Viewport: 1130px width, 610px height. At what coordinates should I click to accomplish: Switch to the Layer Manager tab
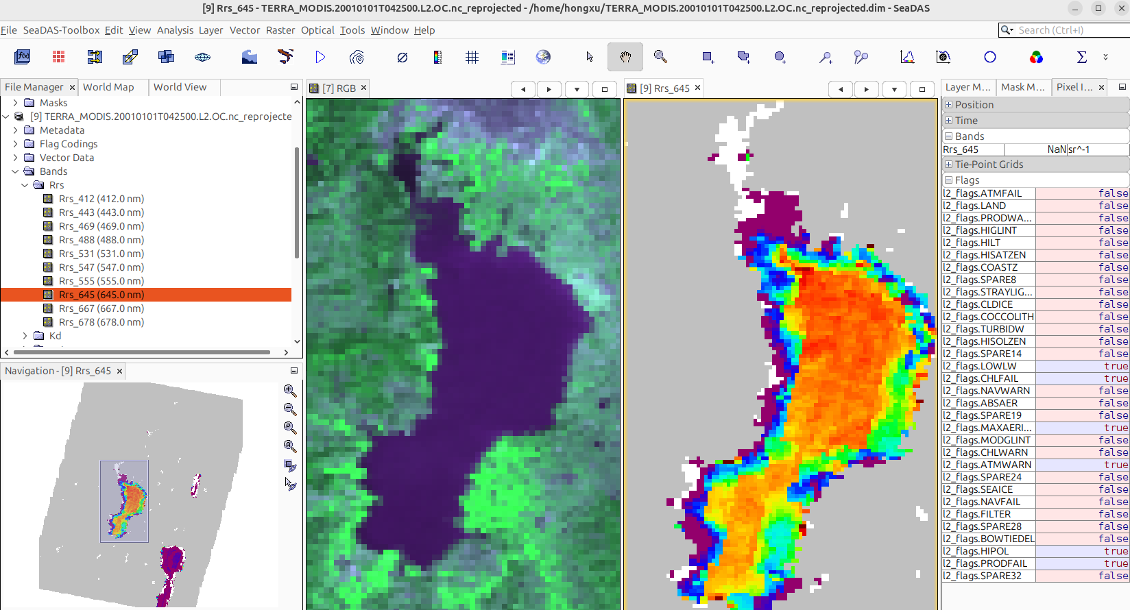point(967,87)
